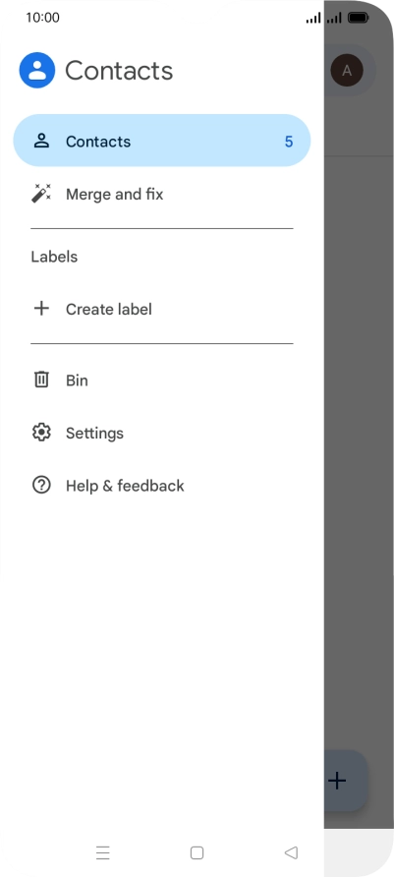Tap the Android back navigation triangle
The width and height of the screenshot is (394, 877).
291,852
